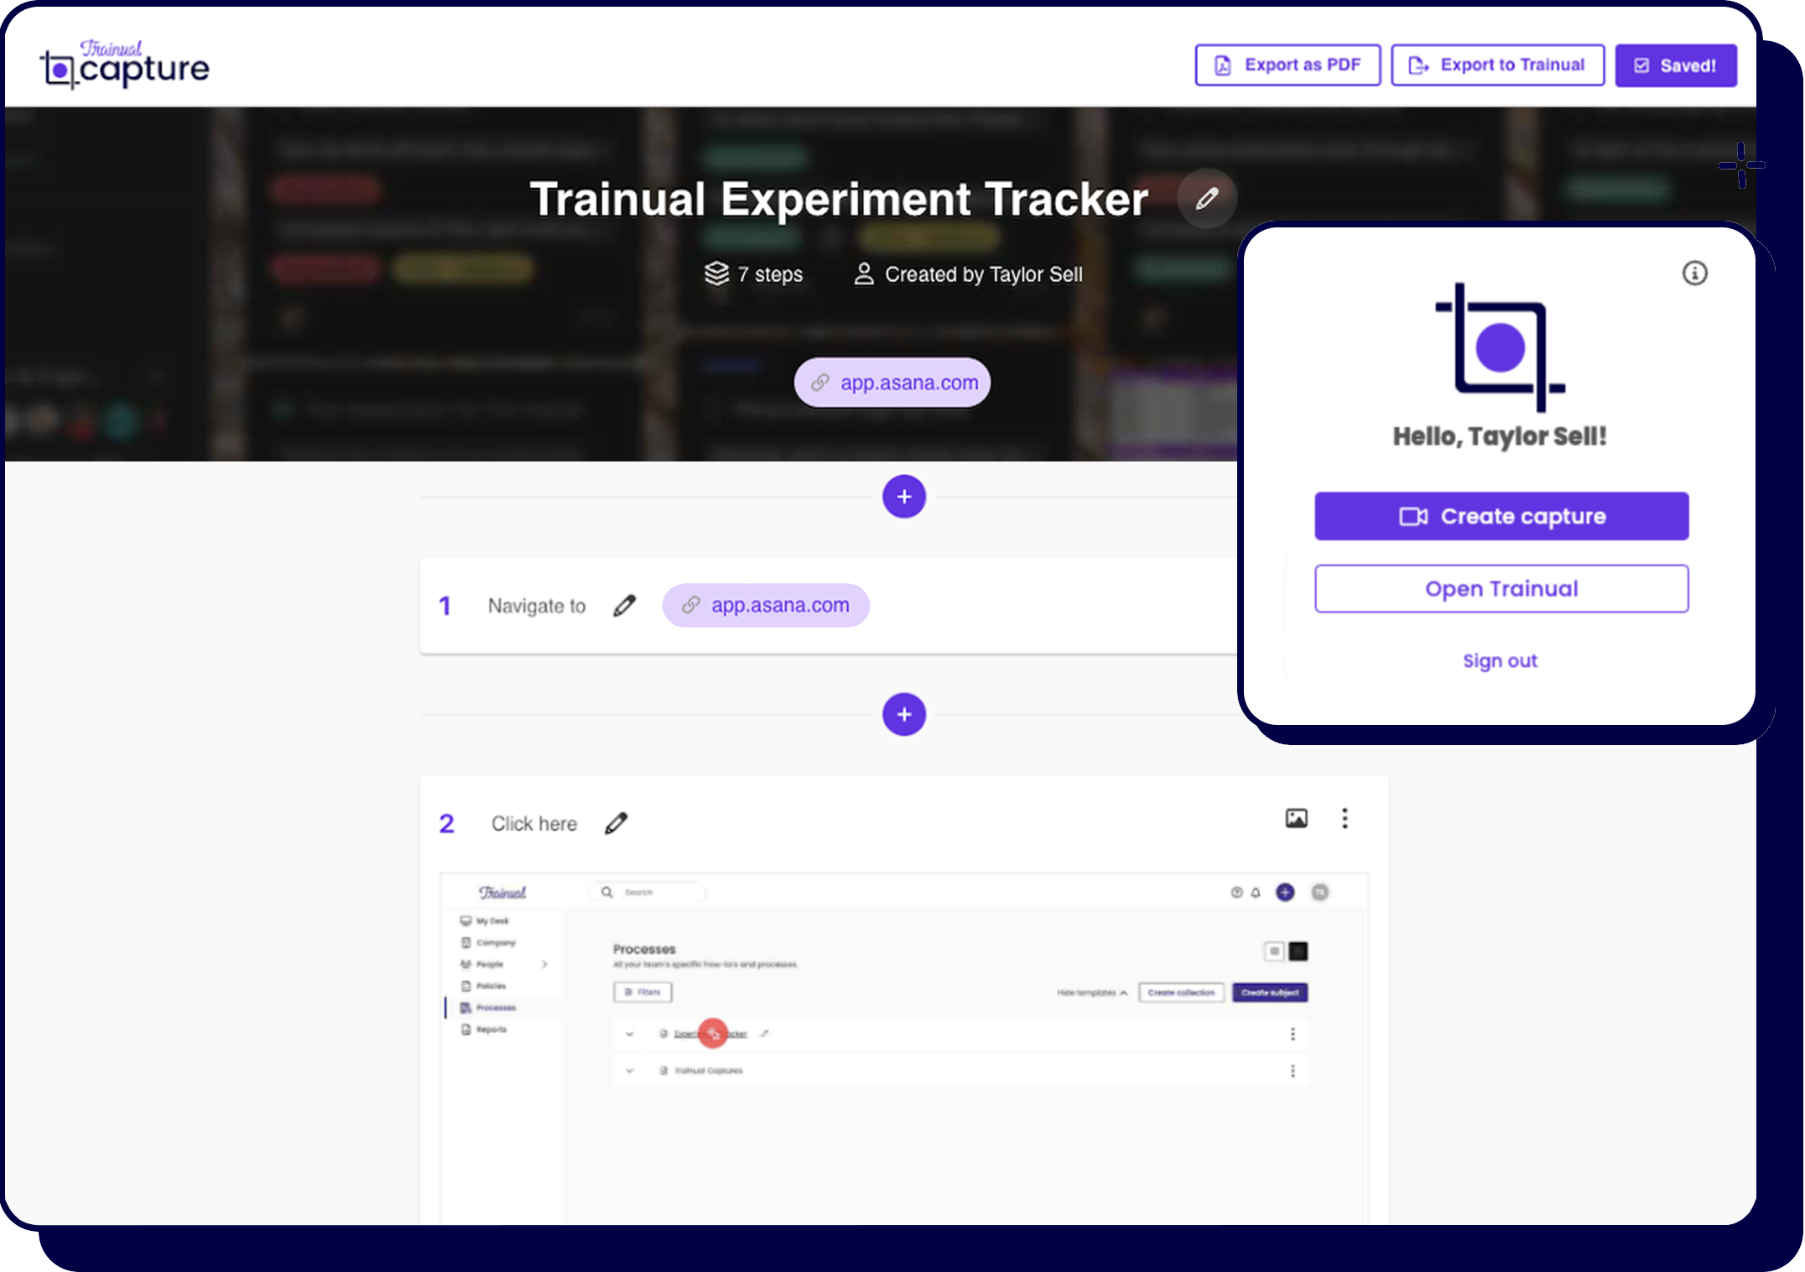Click the Trainual Capture logo
The height and width of the screenshot is (1272, 1805).
point(123,65)
